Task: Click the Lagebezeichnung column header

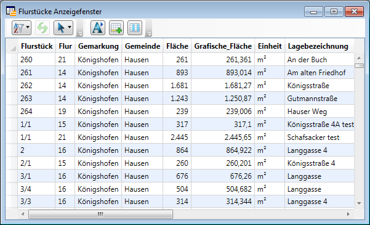Action: (320, 46)
